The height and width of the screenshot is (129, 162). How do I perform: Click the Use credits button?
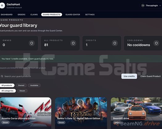coord(129,76)
